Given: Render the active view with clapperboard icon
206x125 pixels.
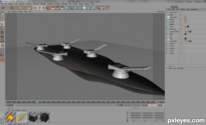Looking at the screenshot, I should tap(53, 8).
